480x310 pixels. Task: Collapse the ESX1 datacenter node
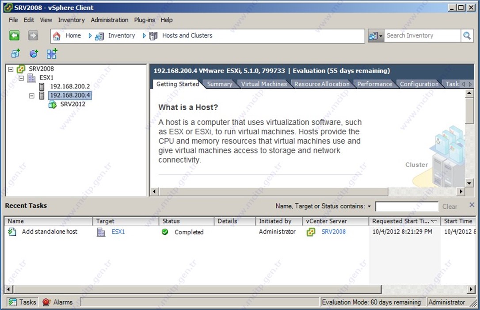coord(21,78)
